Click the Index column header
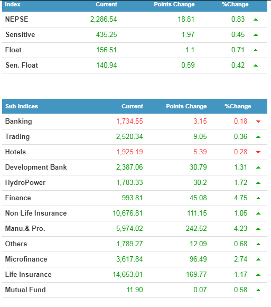The image size is (271, 307). click(x=13, y=4)
